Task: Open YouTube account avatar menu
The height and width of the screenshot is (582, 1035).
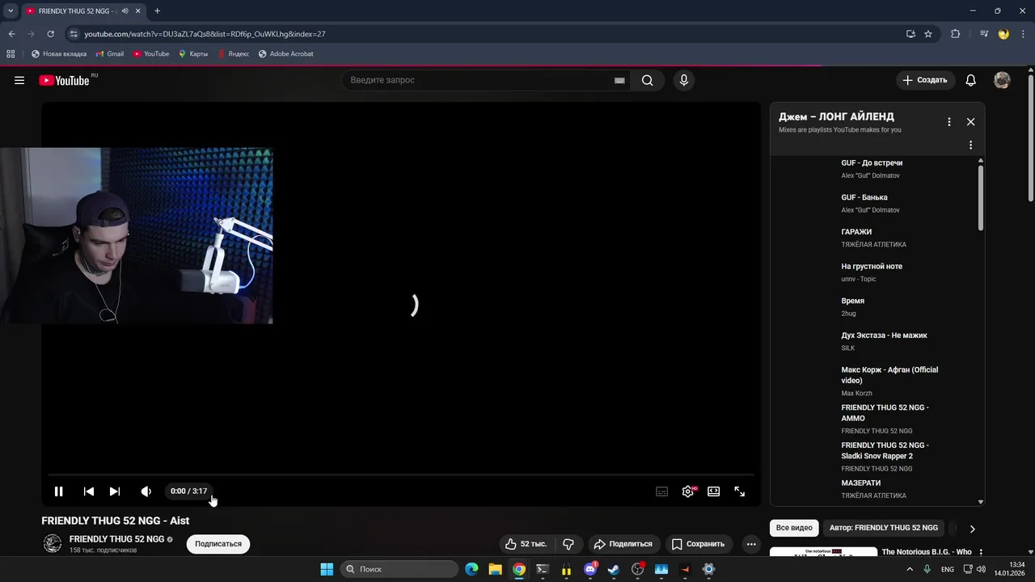Action: (1002, 80)
